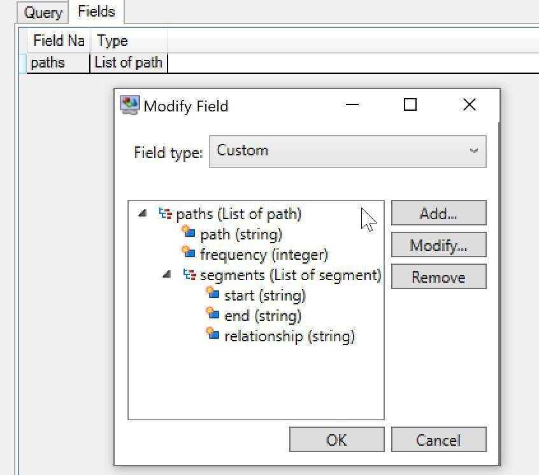The width and height of the screenshot is (539, 475).
Task: Click the Add button
Action: (438, 213)
